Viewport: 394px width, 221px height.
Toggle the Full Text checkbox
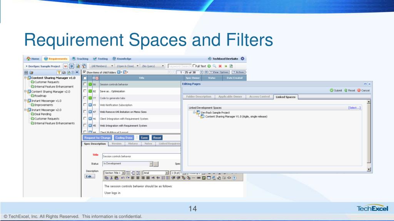click(x=194, y=66)
